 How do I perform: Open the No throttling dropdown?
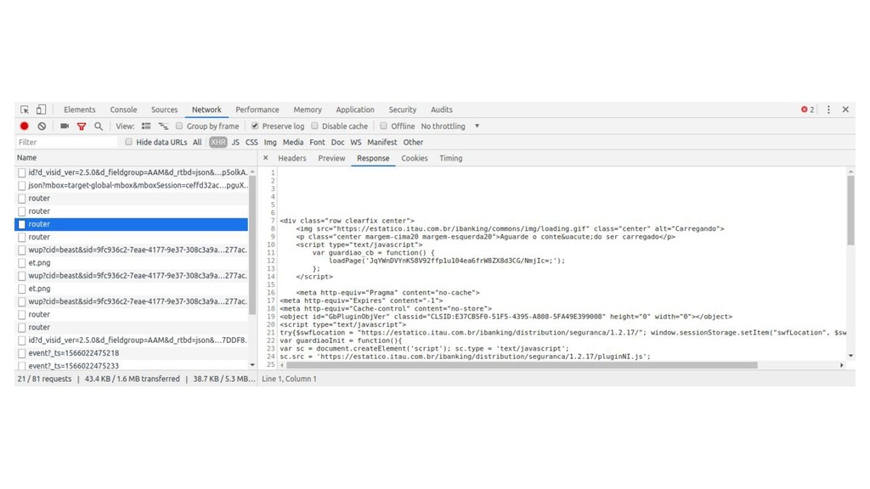(450, 126)
